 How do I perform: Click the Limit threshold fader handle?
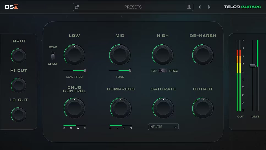[x=253, y=66]
